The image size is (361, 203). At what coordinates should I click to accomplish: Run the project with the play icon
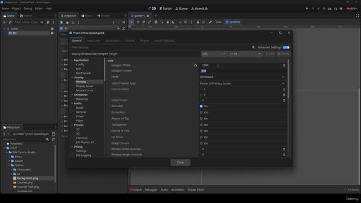click(x=307, y=8)
